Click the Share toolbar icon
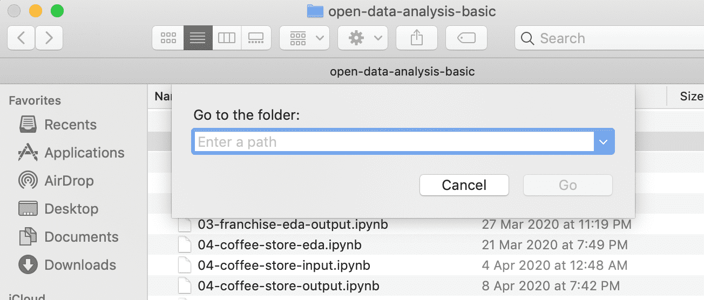 pos(416,38)
